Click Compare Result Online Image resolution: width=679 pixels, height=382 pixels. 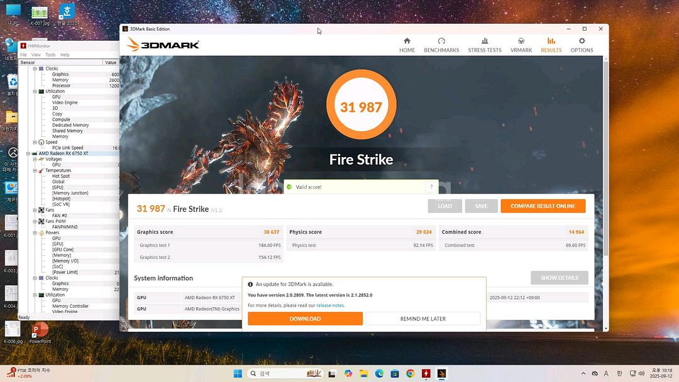(x=543, y=206)
